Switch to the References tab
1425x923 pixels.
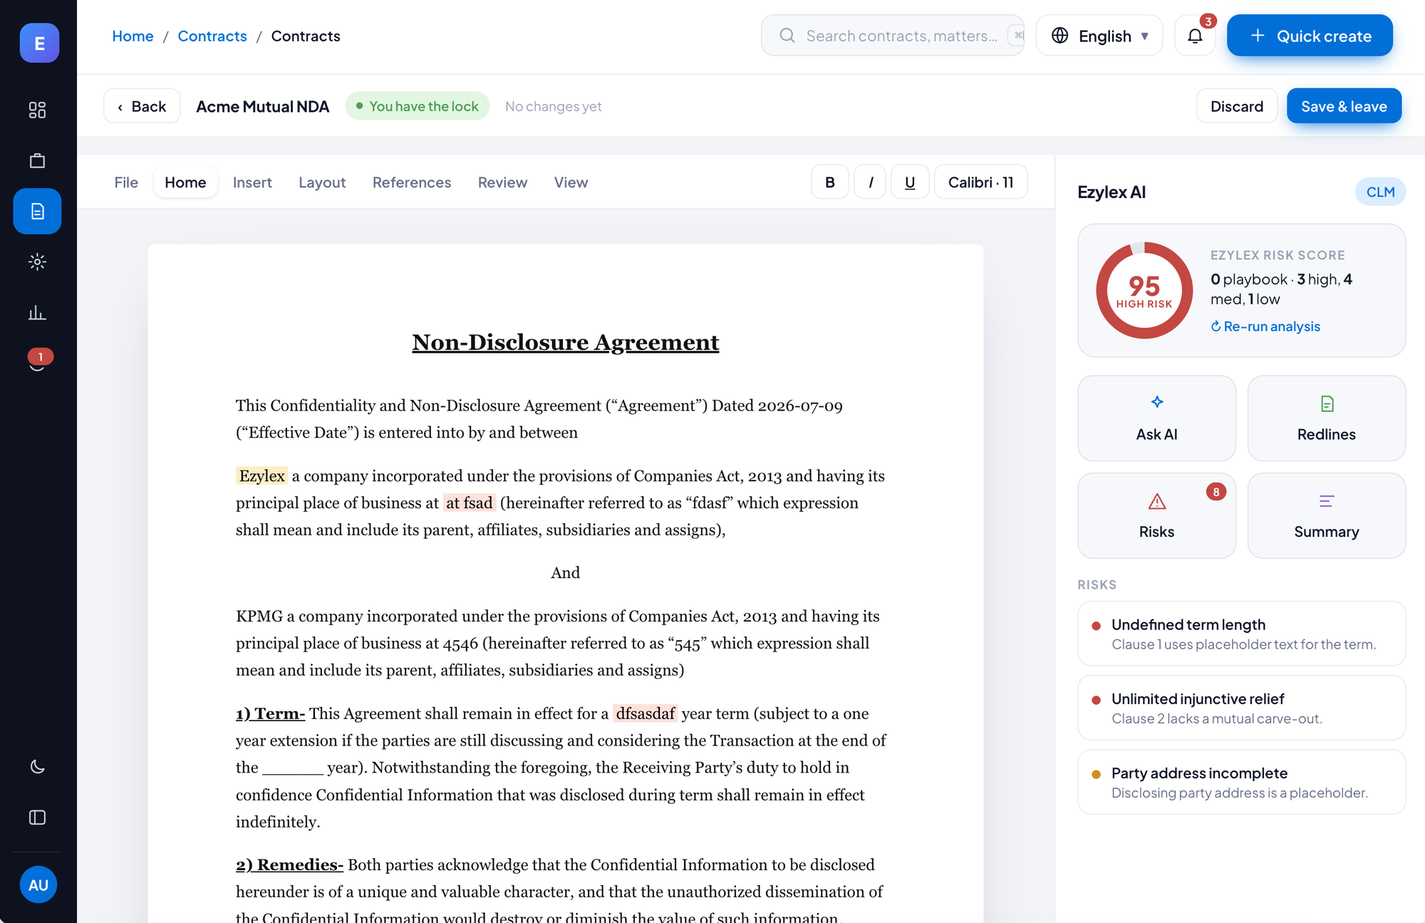tap(412, 182)
